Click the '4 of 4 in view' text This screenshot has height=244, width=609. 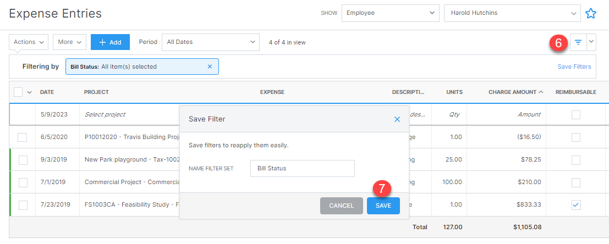pyautogui.click(x=287, y=42)
